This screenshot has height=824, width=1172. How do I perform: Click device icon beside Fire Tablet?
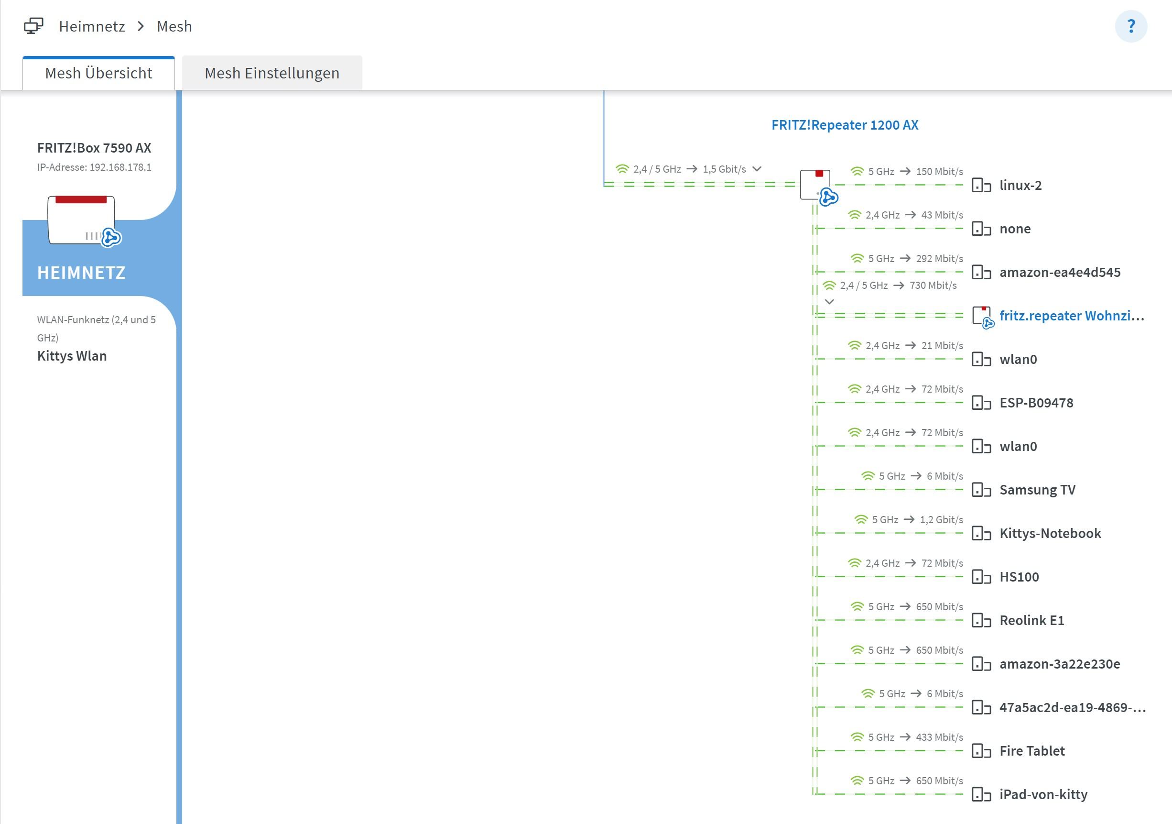coord(981,750)
